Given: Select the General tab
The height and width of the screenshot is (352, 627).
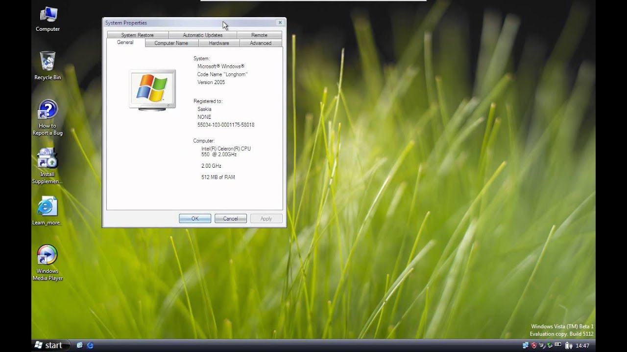Looking at the screenshot, I should (x=125, y=43).
